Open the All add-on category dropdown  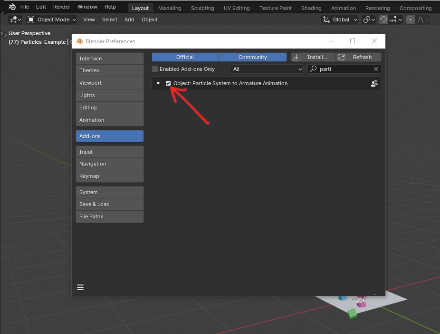pyautogui.click(x=267, y=69)
